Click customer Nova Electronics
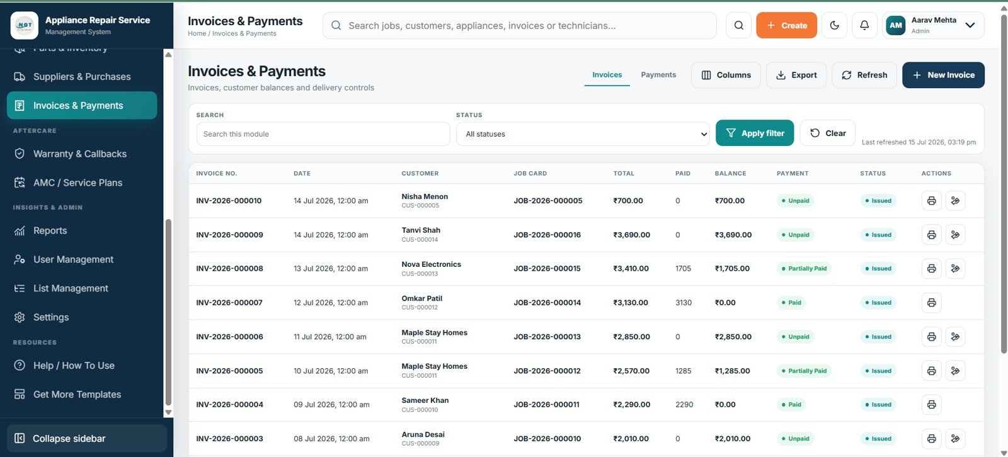This screenshot has width=1008, height=457. pyautogui.click(x=431, y=264)
